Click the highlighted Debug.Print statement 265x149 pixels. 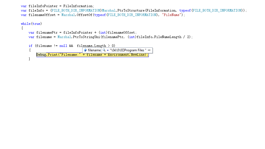92,55
